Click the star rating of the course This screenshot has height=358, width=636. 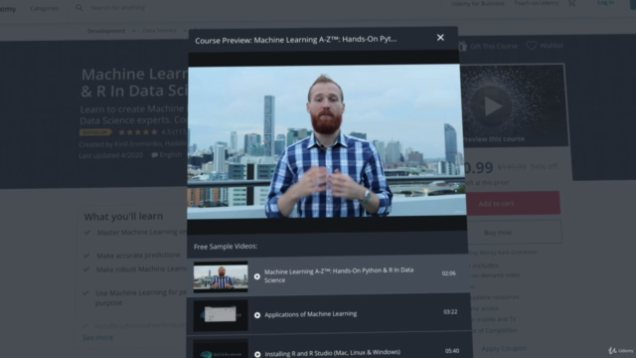tap(138, 132)
